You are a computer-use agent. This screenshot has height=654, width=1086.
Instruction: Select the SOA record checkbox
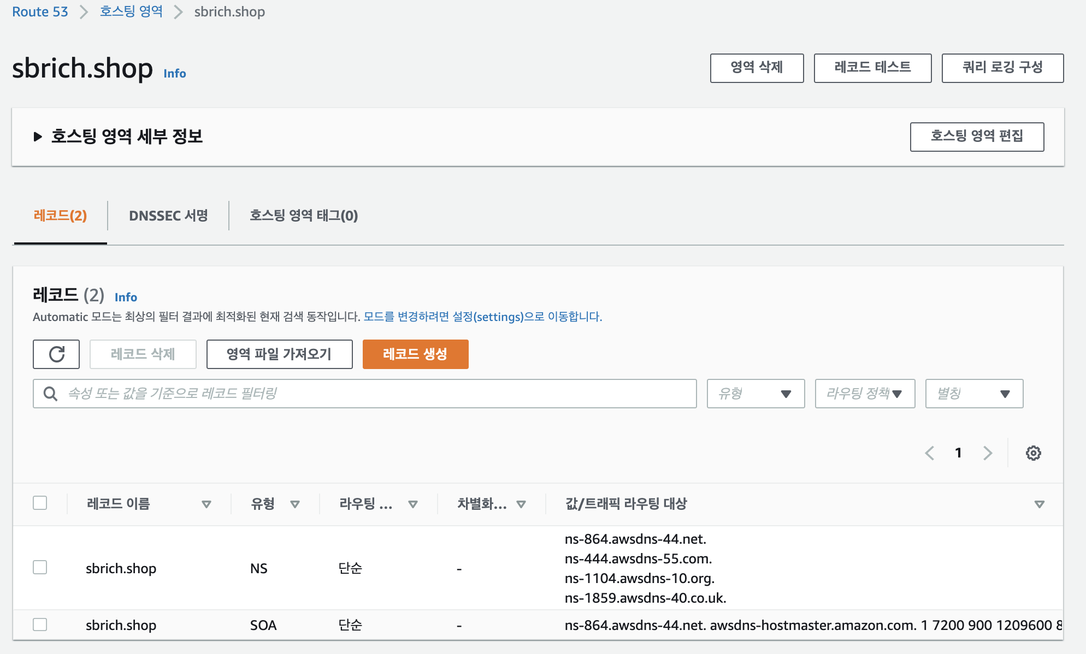pos(40,624)
